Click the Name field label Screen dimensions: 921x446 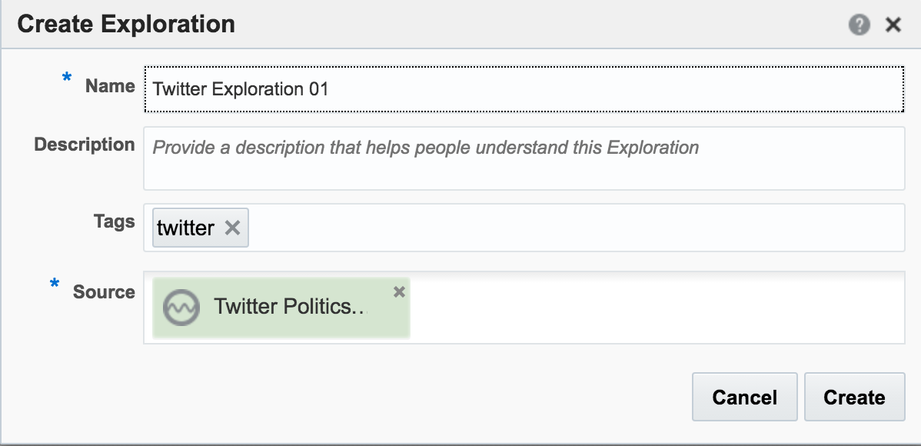coord(110,86)
